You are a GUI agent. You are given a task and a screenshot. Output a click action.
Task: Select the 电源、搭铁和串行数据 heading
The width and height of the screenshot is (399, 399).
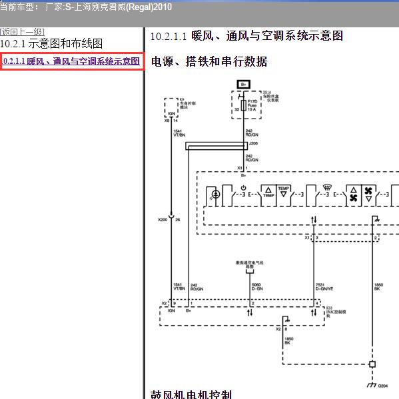pyautogui.click(x=209, y=61)
